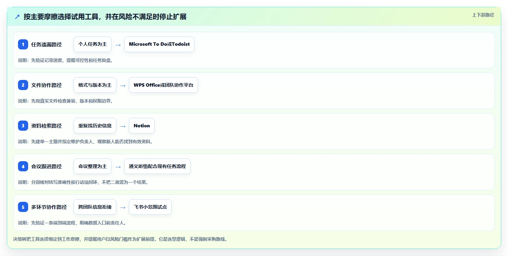Screen dimensions: 508x256
Task: Click the arrow icon beside the main heading
Action: [17, 17]
